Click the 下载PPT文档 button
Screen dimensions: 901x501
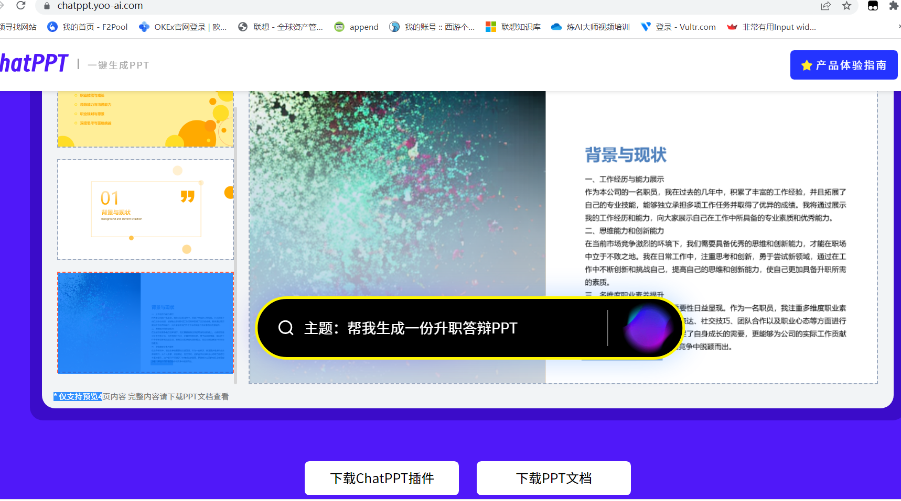point(554,478)
